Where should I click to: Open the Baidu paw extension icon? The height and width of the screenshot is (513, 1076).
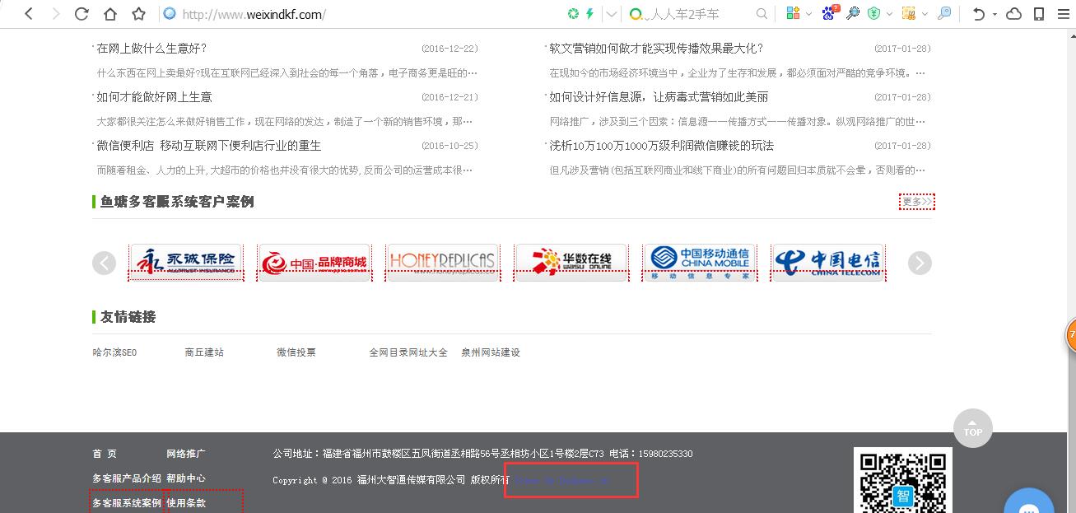coord(831,13)
